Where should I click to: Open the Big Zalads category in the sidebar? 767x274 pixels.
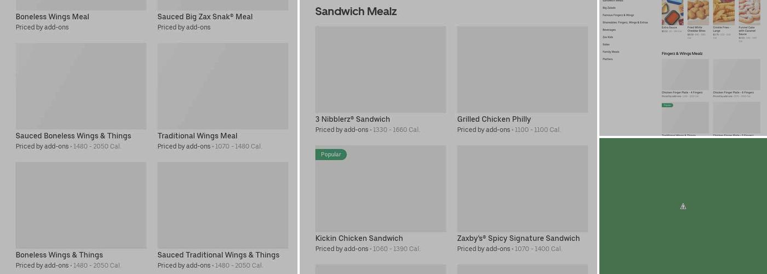pos(609,8)
